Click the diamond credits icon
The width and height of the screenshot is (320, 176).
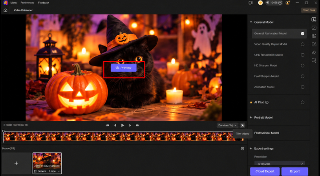tap(267, 3)
